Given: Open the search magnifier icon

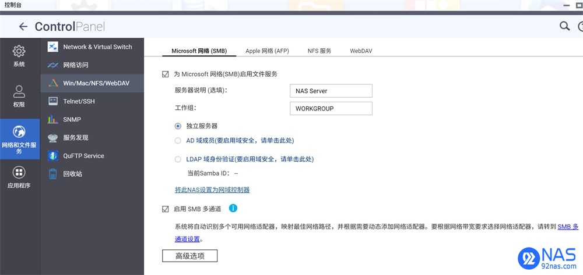Looking at the screenshot, I should (x=564, y=26).
